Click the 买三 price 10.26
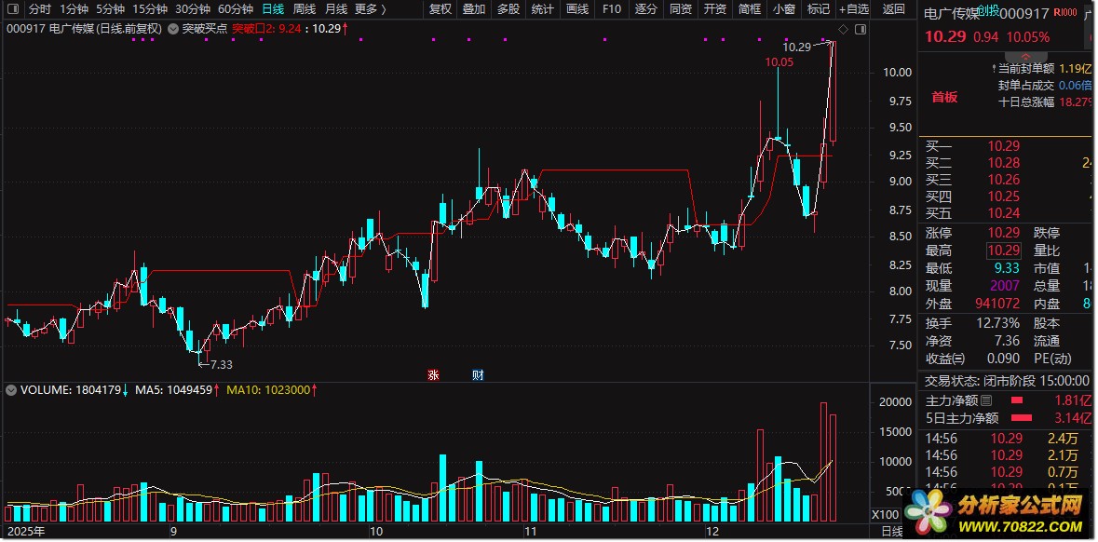 point(1003,180)
